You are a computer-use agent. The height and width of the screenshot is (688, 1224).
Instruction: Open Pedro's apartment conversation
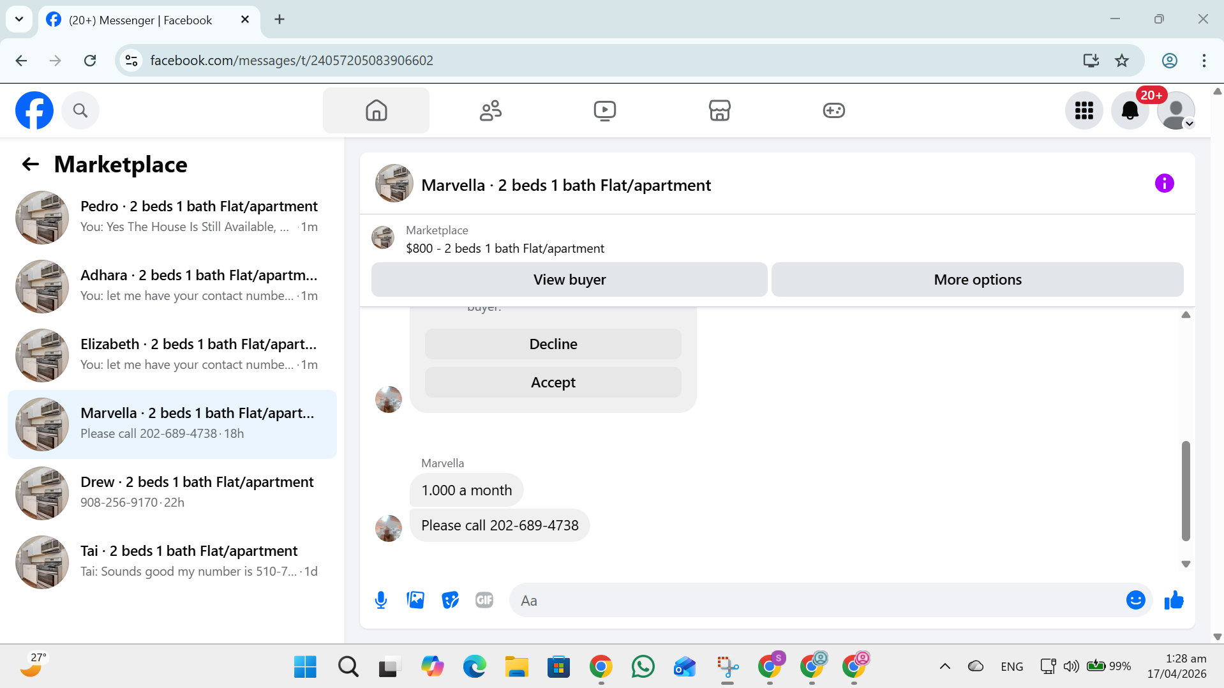(172, 217)
